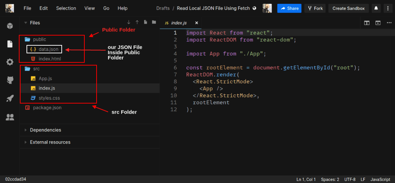Collapse the Files panel
Image resolution: width=395 pixels, height=183 pixels.
25,23
